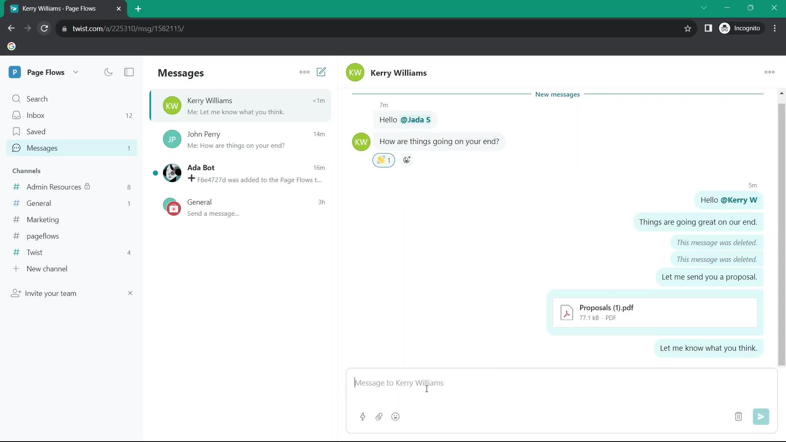The width and height of the screenshot is (786, 442).
Task: Go back in browser
Action: (11, 28)
